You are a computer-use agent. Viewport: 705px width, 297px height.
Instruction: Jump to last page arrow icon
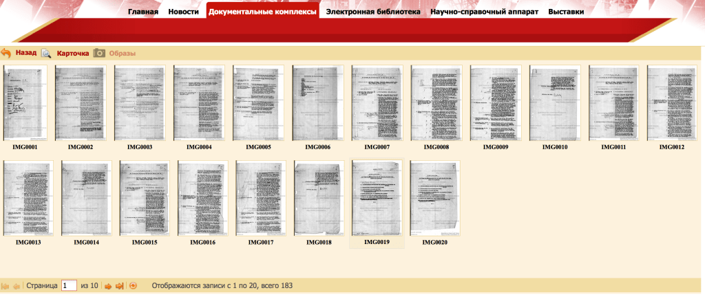pos(119,285)
